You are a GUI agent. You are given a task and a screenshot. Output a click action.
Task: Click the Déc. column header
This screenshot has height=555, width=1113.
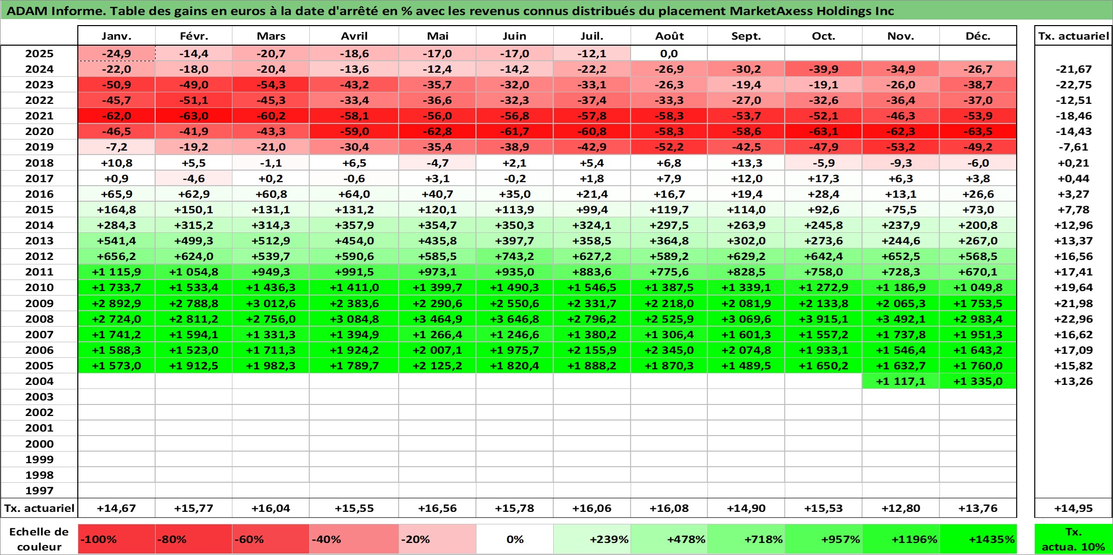point(978,36)
